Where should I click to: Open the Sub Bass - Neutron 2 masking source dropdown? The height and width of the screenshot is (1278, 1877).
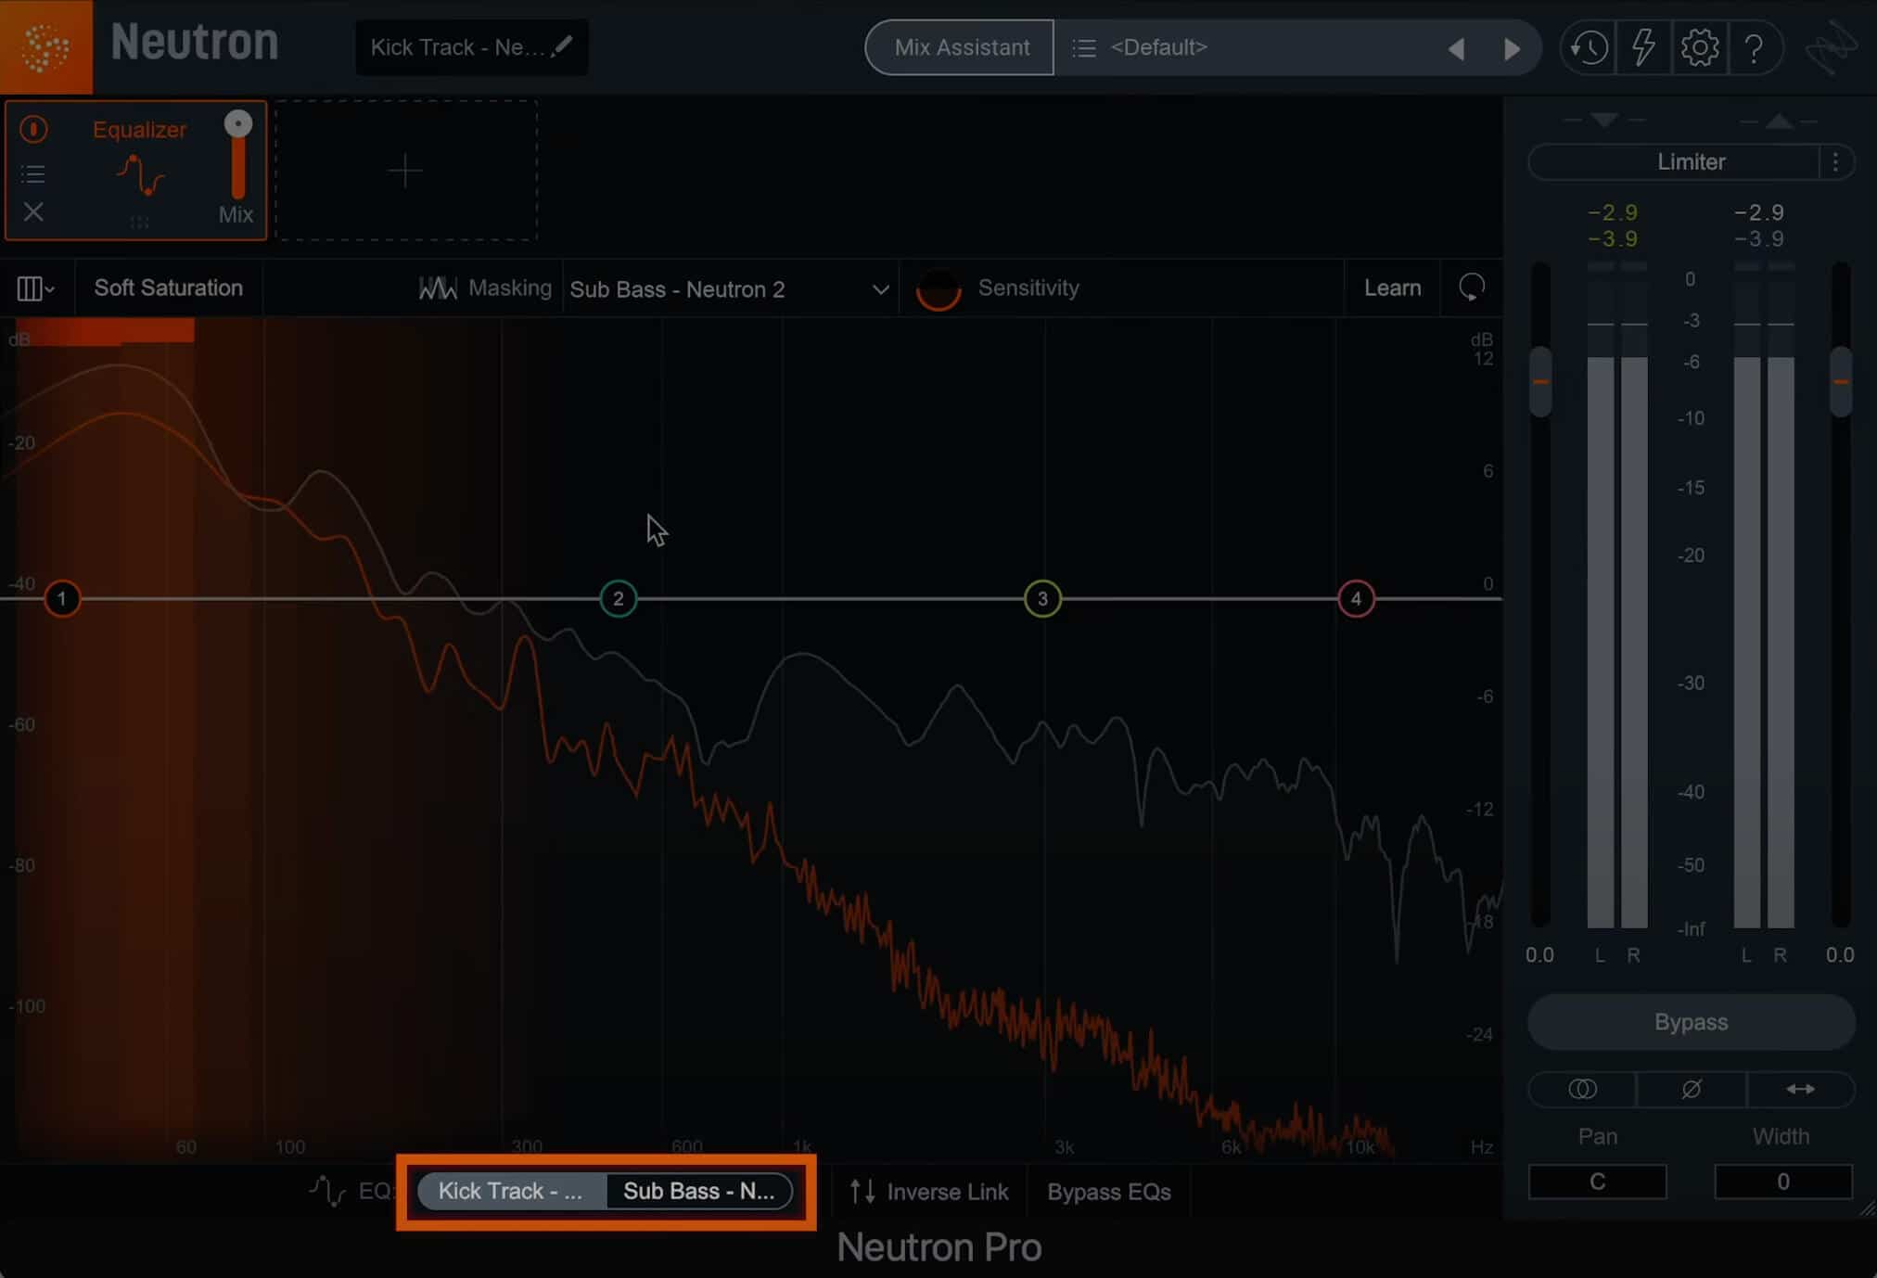(x=730, y=289)
